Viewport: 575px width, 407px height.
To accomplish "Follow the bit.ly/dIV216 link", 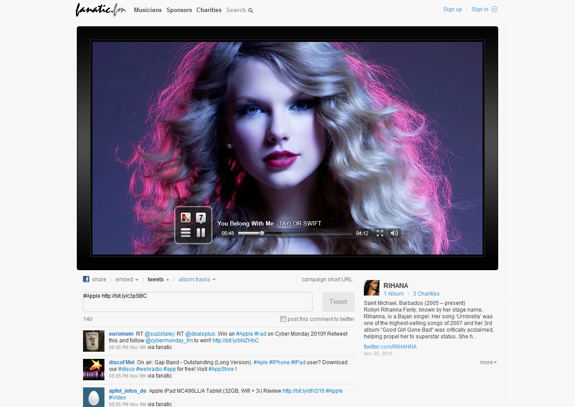I will point(304,391).
